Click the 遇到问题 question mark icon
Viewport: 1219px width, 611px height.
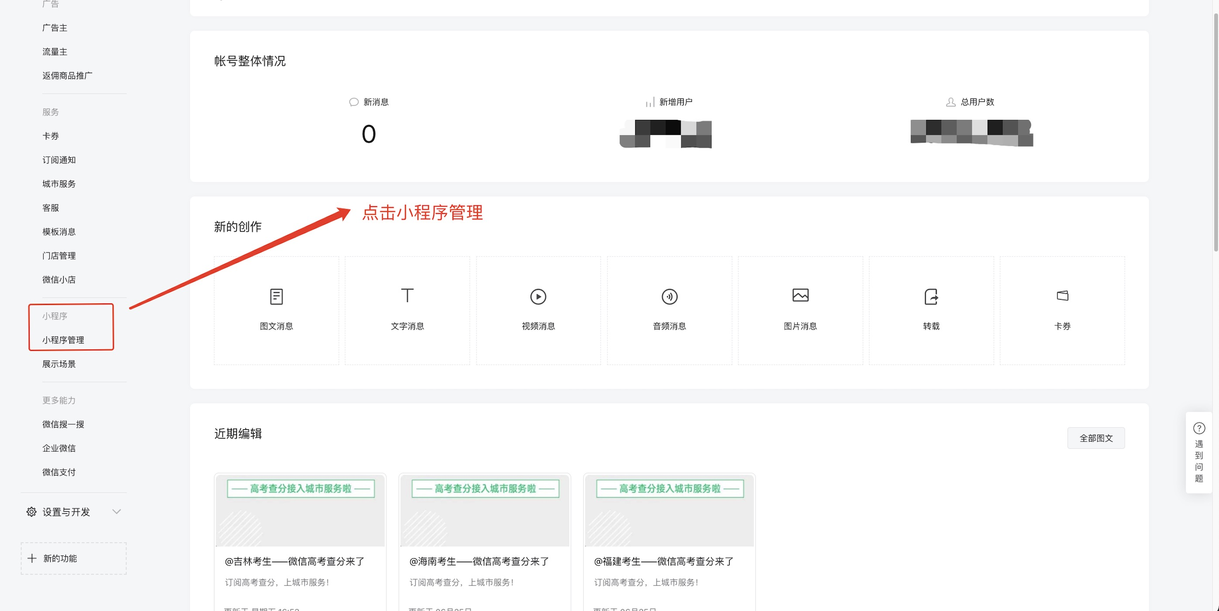coord(1198,428)
